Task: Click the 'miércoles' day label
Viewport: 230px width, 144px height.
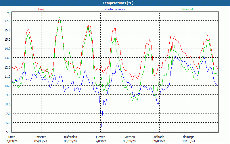Action: coord(70,137)
